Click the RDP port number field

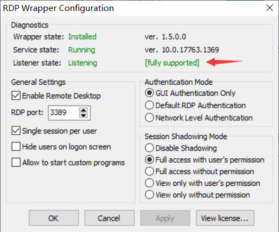click(x=63, y=113)
